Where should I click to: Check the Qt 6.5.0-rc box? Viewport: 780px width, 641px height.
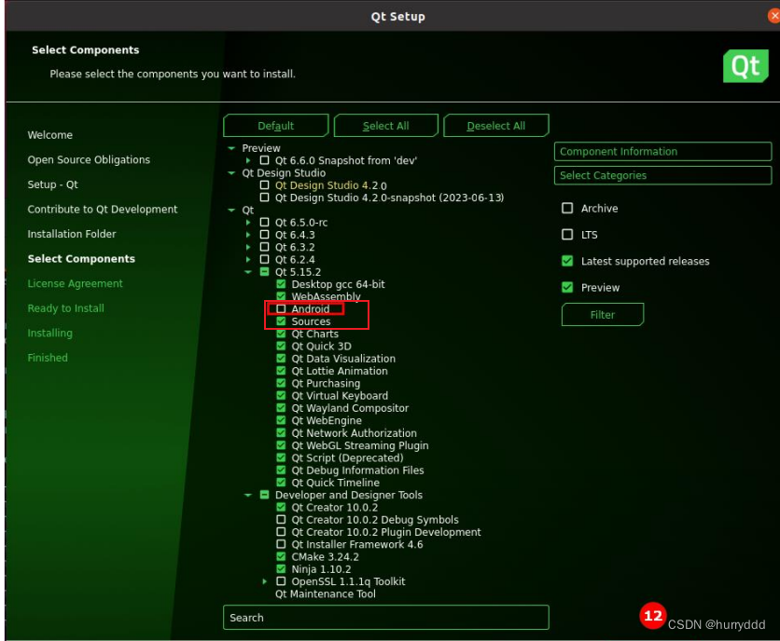(265, 222)
